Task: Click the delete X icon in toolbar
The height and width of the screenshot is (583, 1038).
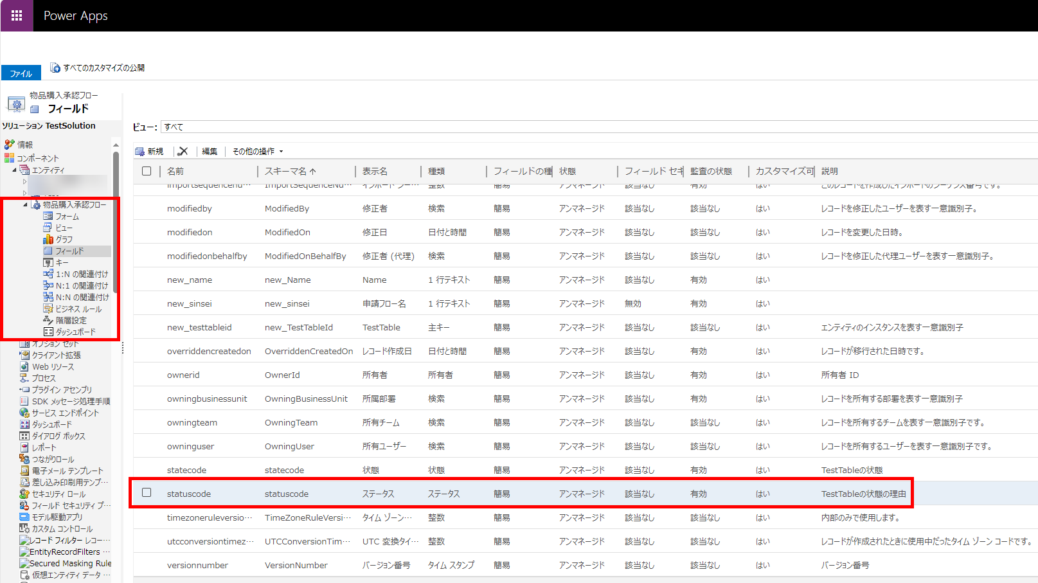Action: 183,152
